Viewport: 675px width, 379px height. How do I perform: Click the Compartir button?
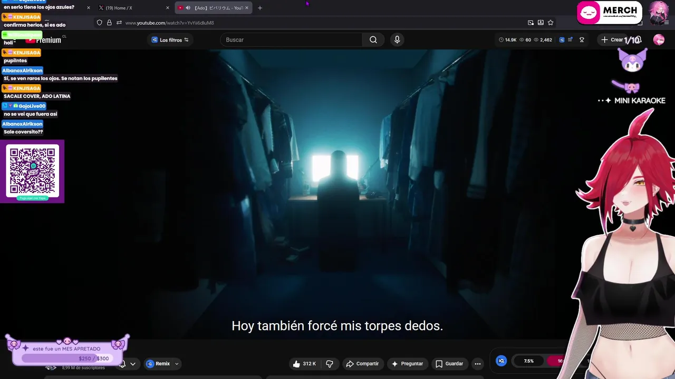pos(362,364)
